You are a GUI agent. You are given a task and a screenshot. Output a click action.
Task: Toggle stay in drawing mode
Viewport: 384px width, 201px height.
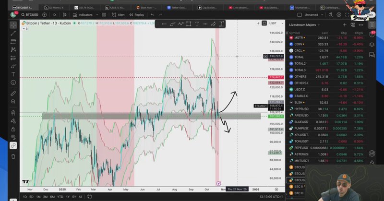tap(13, 121)
